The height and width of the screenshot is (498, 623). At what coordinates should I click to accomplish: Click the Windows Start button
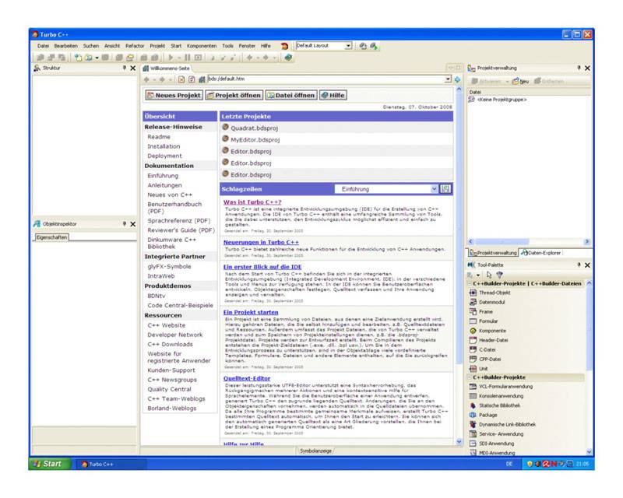pyautogui.click(x=46, y=464)
